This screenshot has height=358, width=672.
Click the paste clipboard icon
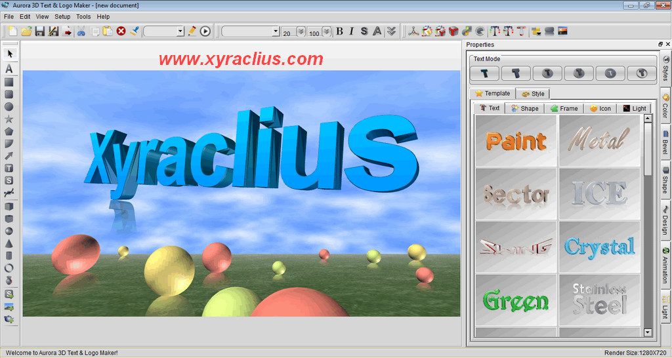(108, 31)
